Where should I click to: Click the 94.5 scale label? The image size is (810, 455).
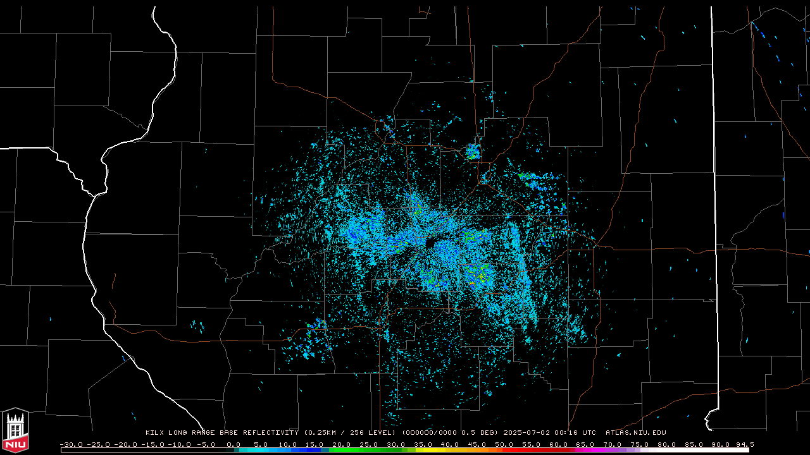744,444
